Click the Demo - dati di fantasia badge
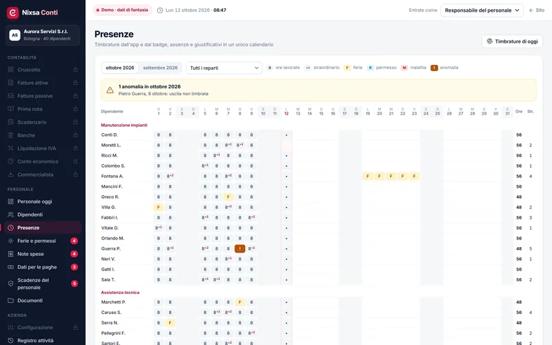Screen dimensions: 552x345 (122, 10)
